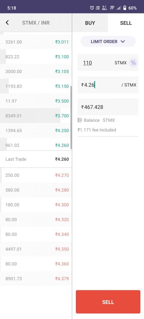Viewport: 144px width, 319px height.
Task: Switch to the SELL tab
Action: (126, 23)
